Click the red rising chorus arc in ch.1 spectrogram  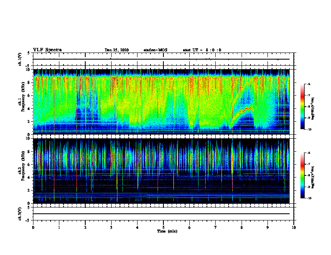point(245,110)
